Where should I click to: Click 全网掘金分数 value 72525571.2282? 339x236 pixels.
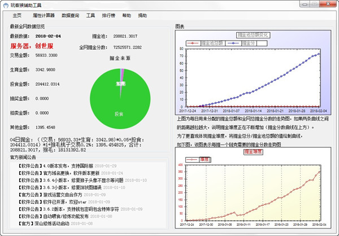(128, 47)
